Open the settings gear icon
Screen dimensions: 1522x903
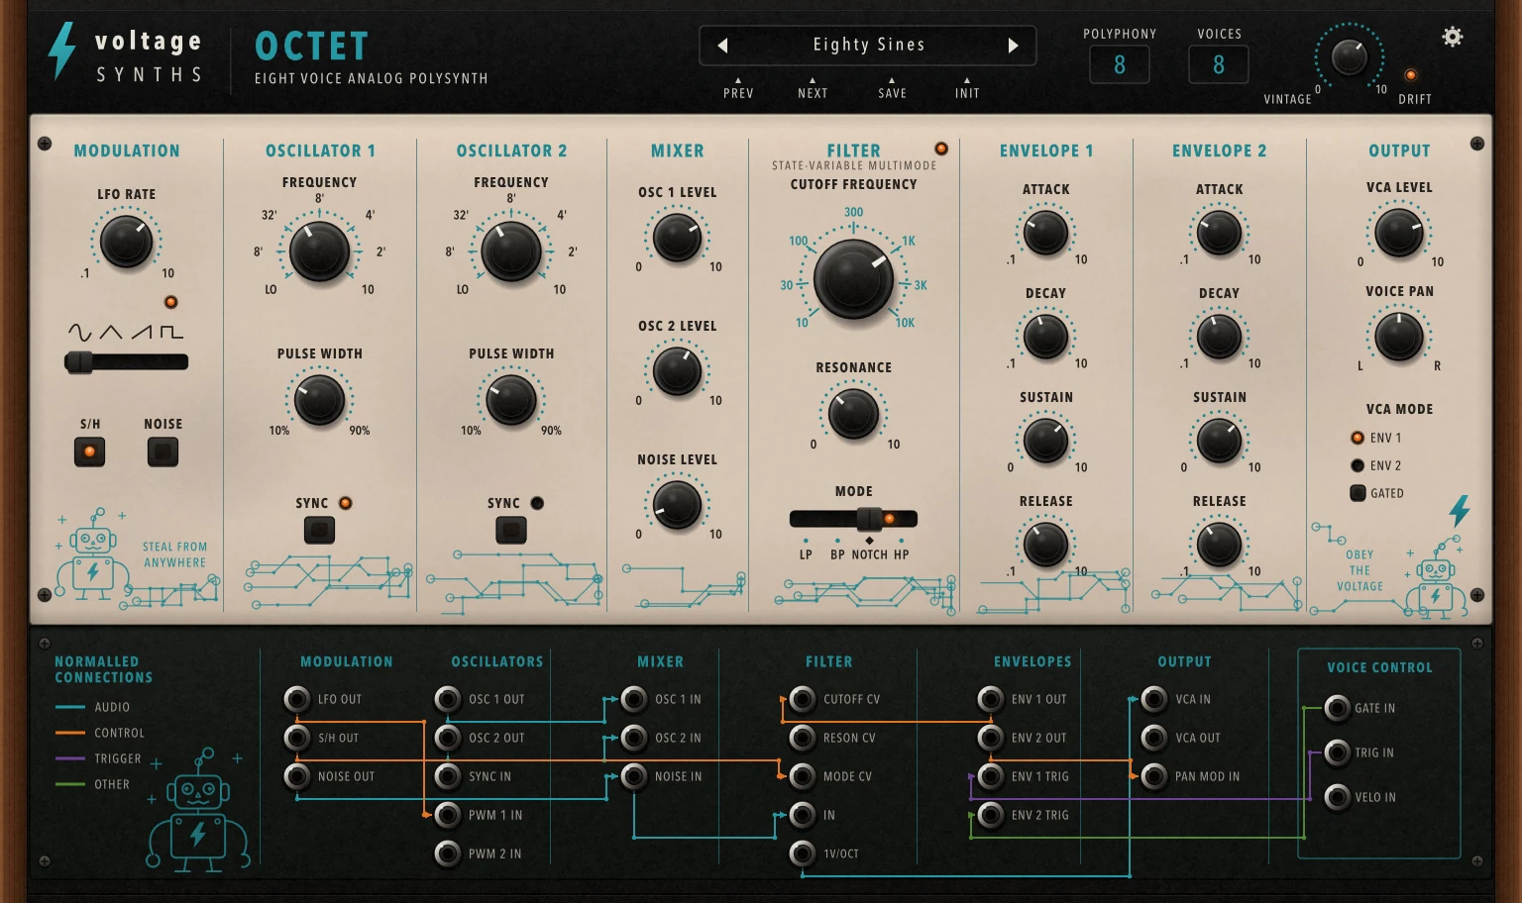pos(1452,38)
